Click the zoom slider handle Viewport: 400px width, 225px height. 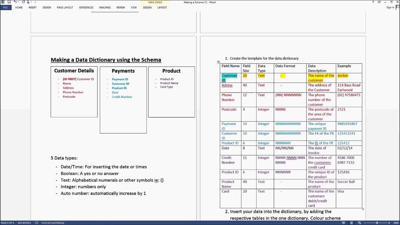(377, 223)
